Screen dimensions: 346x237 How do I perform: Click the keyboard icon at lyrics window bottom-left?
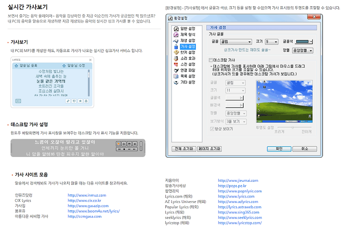(x=18, y=101)
